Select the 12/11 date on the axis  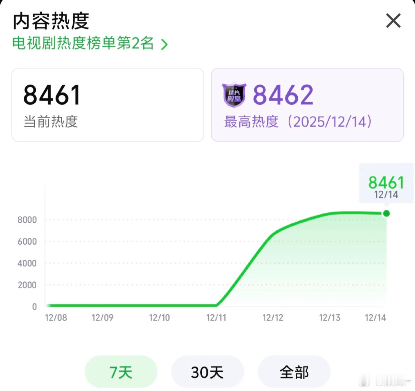click(x=216, y=318)
